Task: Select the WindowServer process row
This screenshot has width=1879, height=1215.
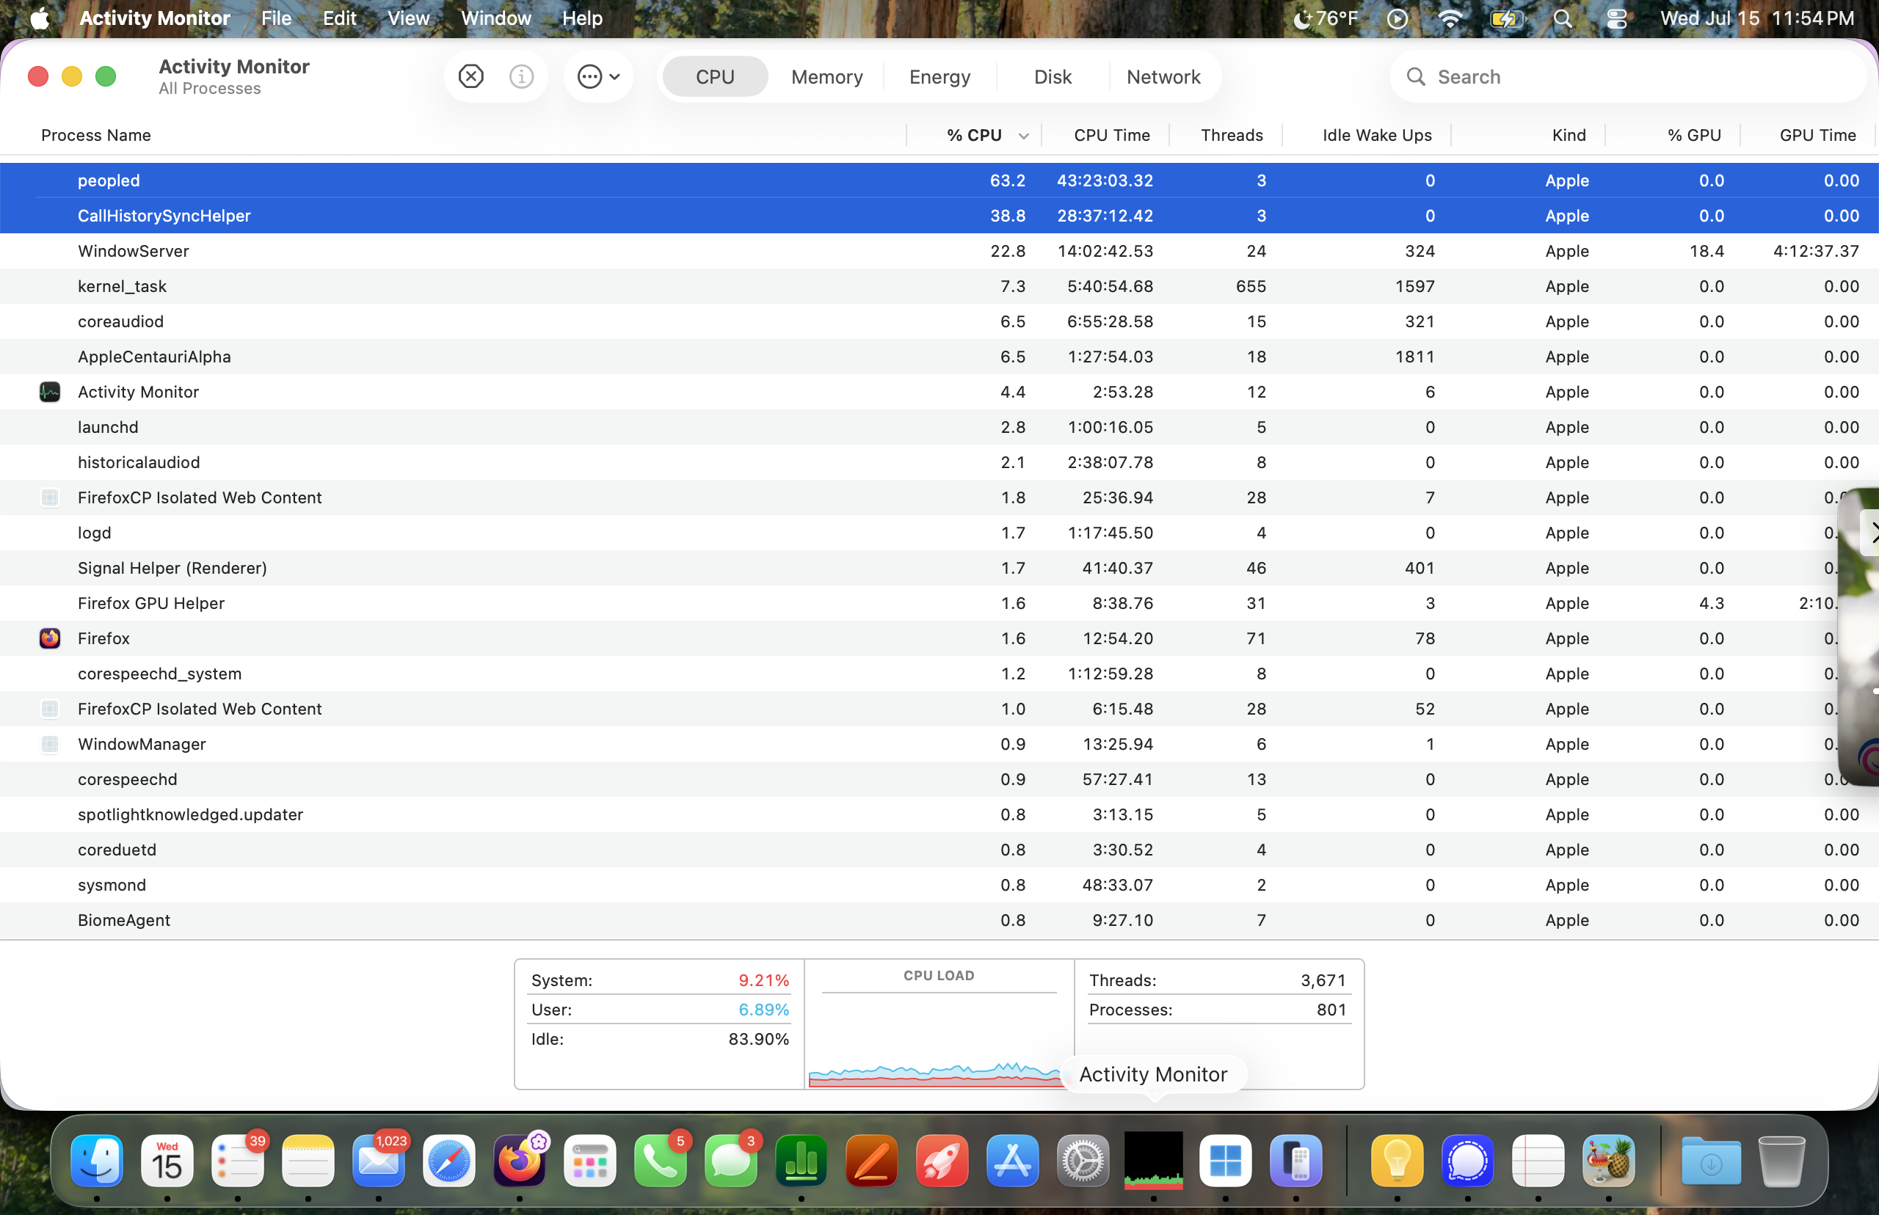Action: [939, 251]
